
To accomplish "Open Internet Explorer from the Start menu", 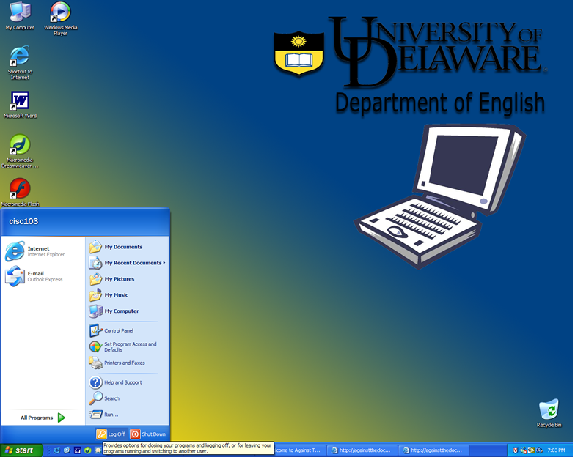I will [x=43, y=251].
